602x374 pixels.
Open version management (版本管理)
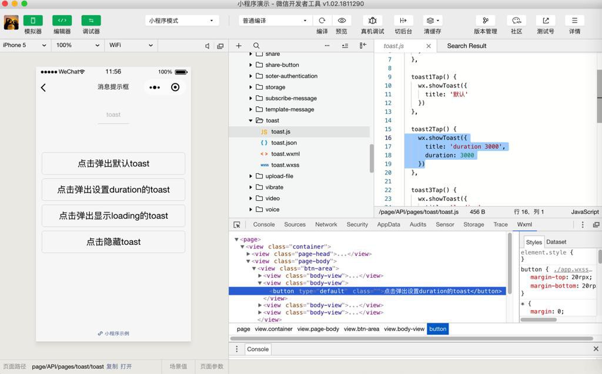click(485, 21)
